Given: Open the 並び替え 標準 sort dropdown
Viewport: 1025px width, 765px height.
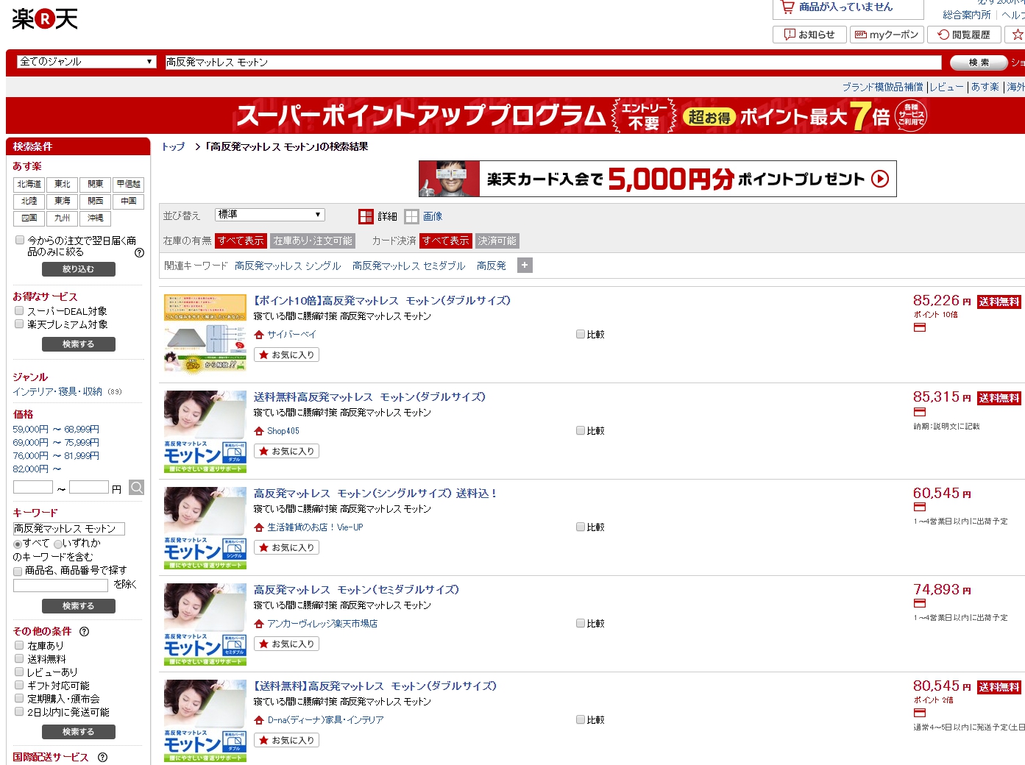Looking at the screenshot, I should pos(269,215).
